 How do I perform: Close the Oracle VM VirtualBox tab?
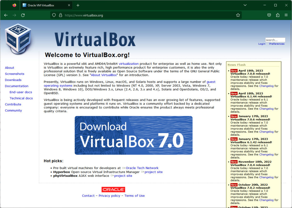(x=69, y=5)
